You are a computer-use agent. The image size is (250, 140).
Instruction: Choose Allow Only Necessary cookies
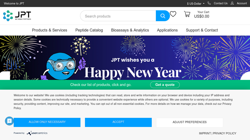point(47,122)
